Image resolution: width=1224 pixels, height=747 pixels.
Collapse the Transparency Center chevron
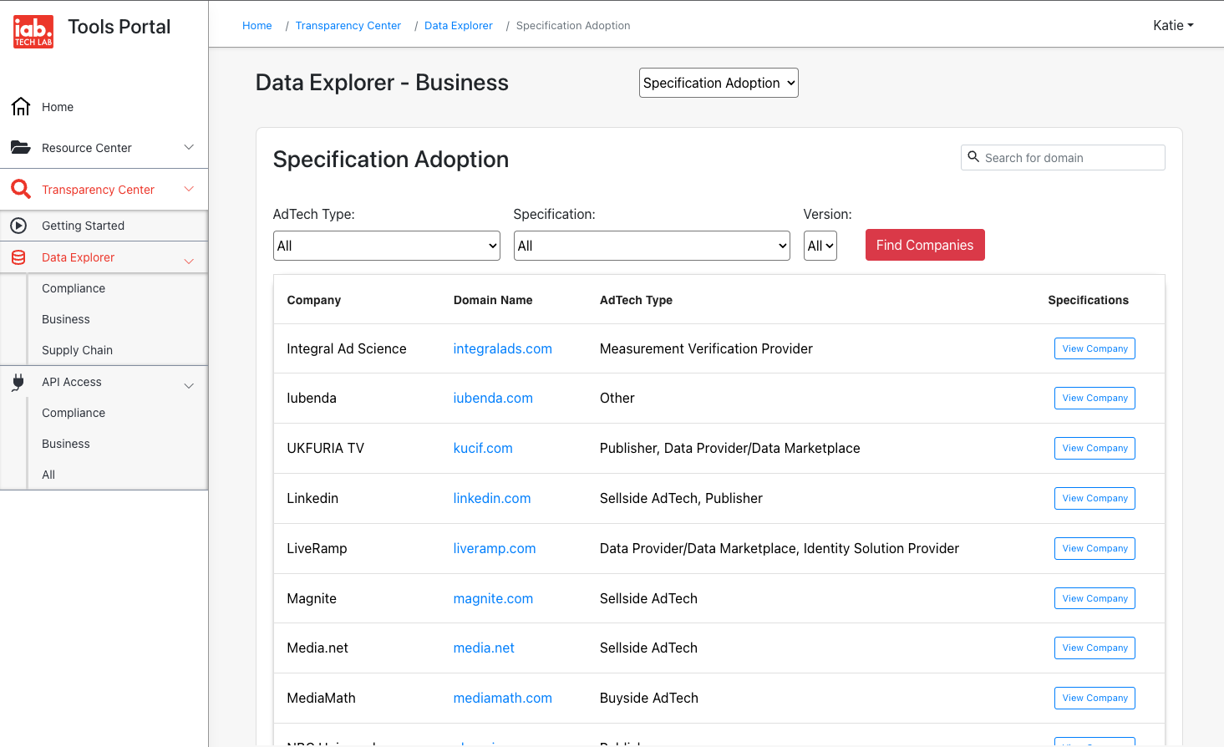coord(189,189)
